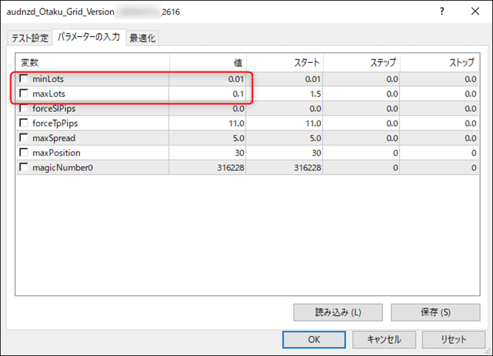Close the dialog with the X icon
Image resolution: width=493 pixels, height=356 pixels.
(x=475, y=12)
